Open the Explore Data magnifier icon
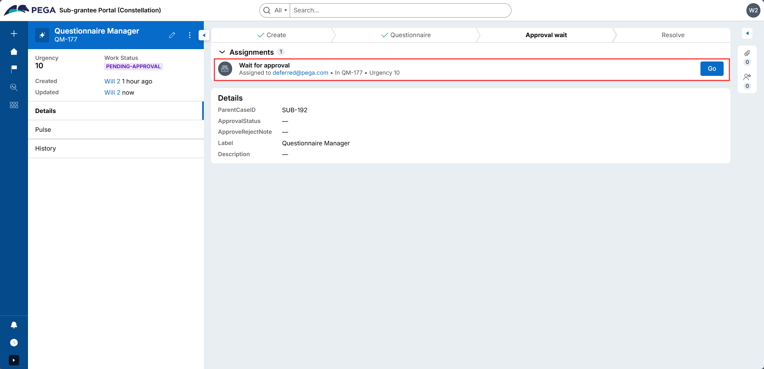This screenshot has height=369, width=764. (14, 87)
